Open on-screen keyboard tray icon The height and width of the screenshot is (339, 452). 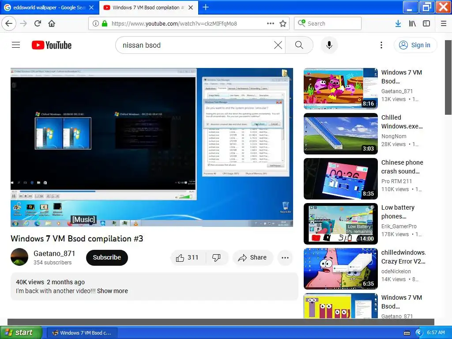407,333
